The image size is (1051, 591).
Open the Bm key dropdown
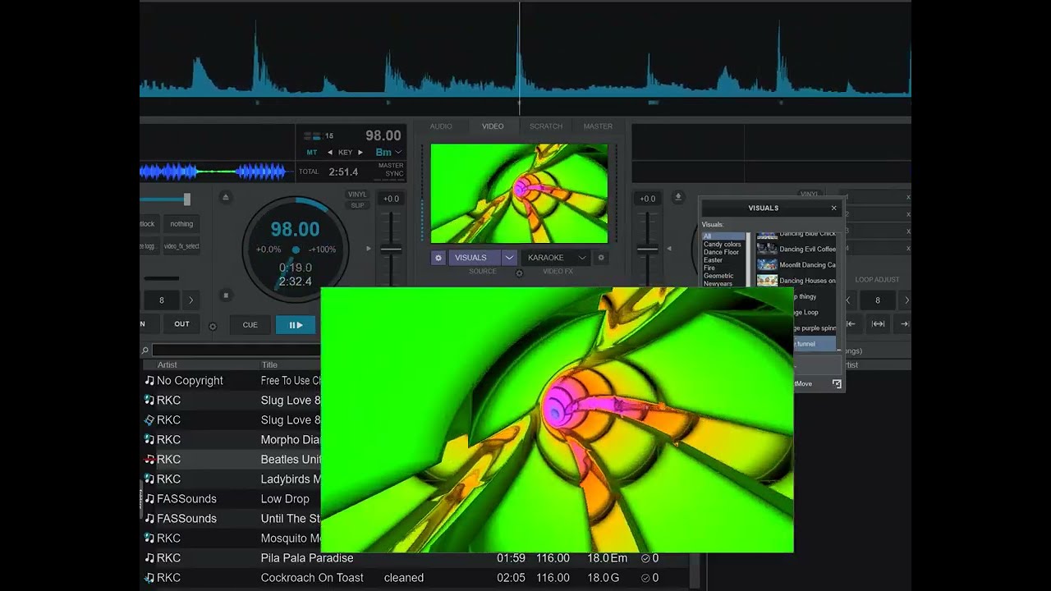click(x=388, y=153)
